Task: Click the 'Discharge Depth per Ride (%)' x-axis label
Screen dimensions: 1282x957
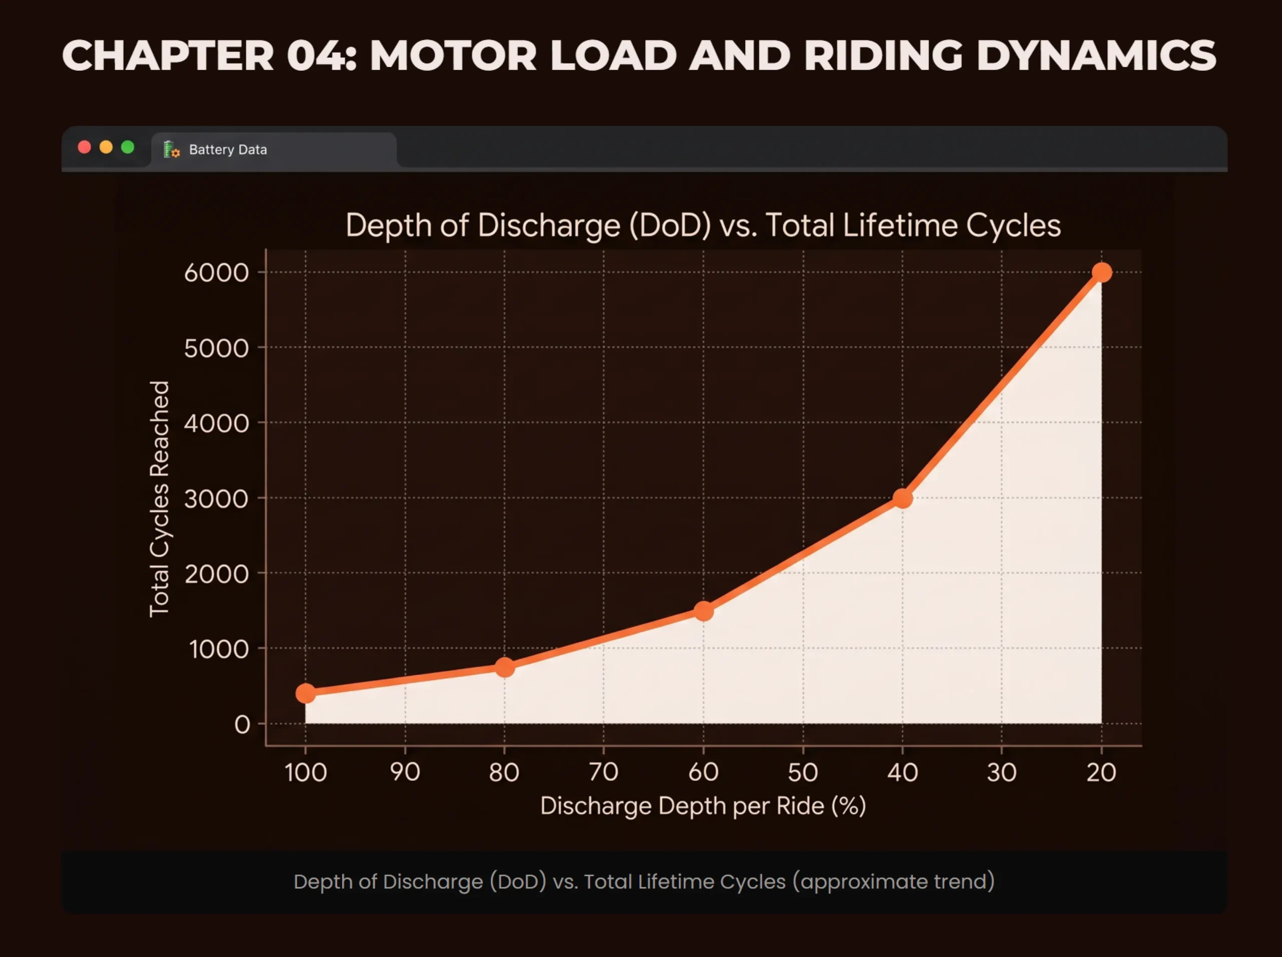Action: (x=703, y=806)
